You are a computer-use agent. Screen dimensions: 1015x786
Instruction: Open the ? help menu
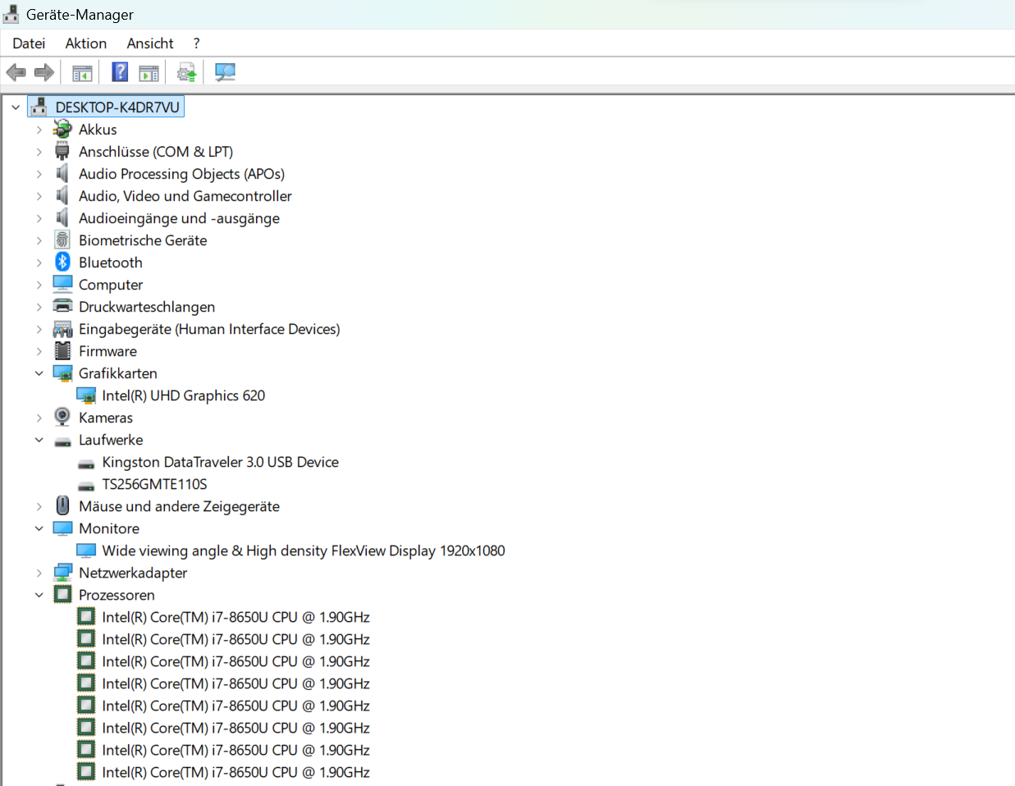click(196, 43)
